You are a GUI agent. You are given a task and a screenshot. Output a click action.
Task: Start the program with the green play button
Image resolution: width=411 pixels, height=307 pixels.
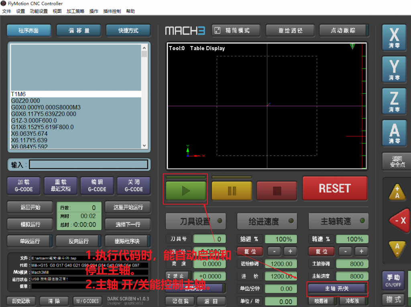[186, 191]
